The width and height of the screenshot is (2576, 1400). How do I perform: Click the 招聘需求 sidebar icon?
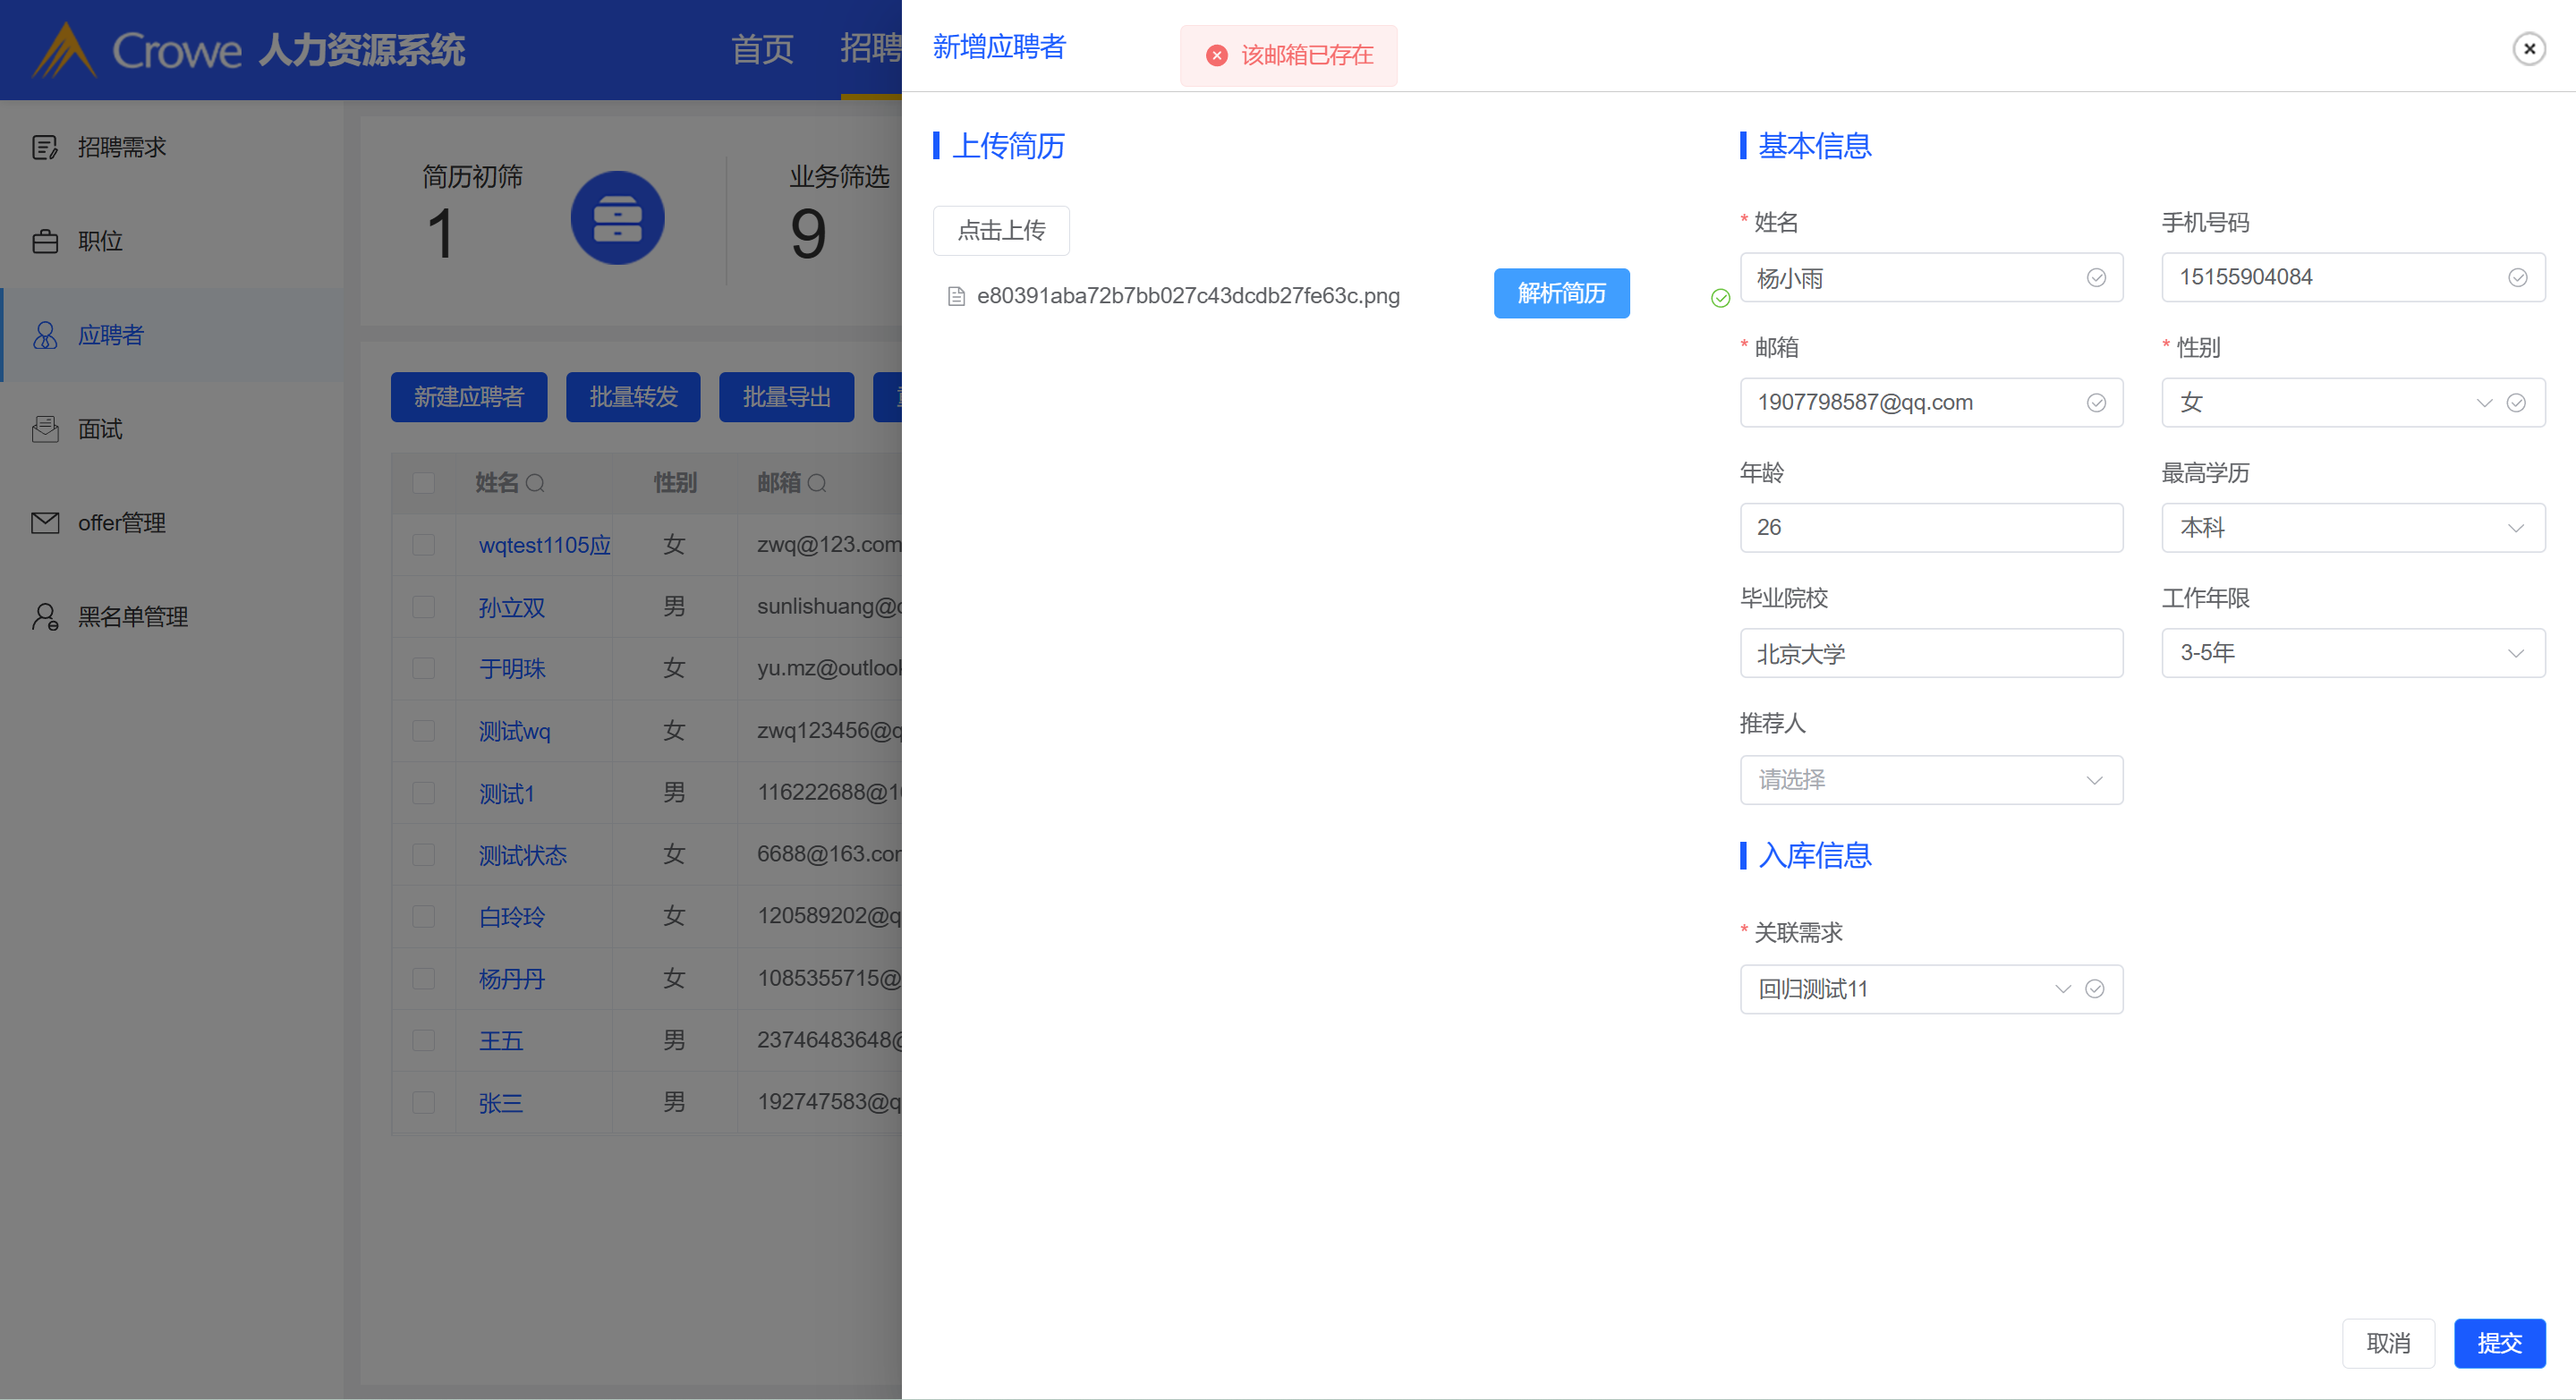pyautogui.click(x=44, y=147)
